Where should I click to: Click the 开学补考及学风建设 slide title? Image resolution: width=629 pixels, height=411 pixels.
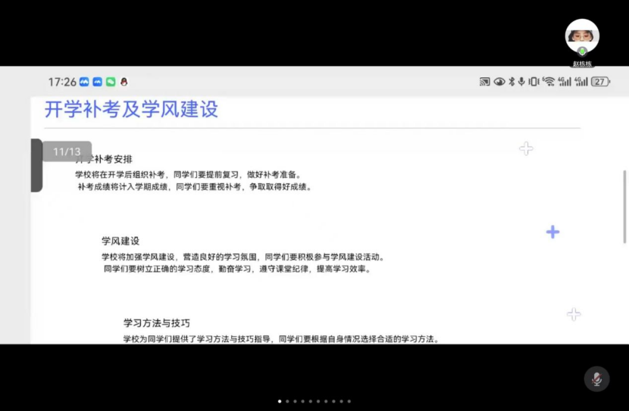(131, 109)
